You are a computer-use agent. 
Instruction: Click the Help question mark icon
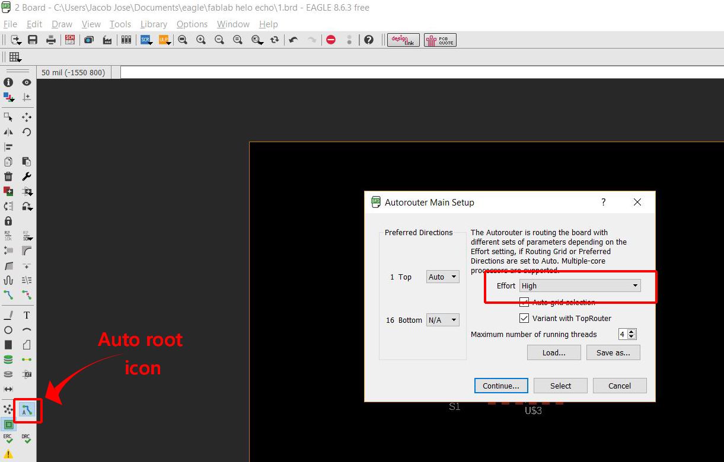369,40
